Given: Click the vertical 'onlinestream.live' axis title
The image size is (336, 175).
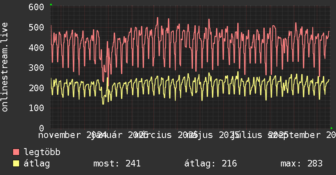Looking at the screenshot, I should (x=4, y=67).
